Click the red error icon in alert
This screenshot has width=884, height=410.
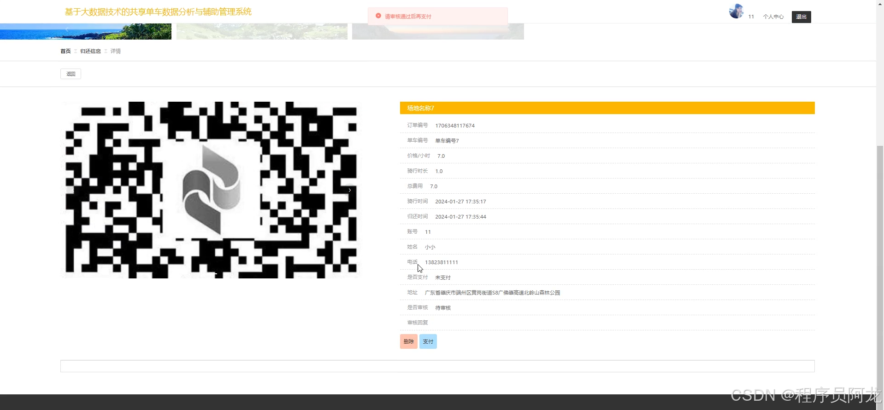[x=378, y=16]
